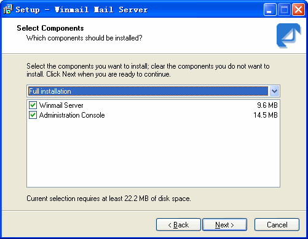
Task: Close the Winmail Mail Server setup window
Action: coord(298,10)
